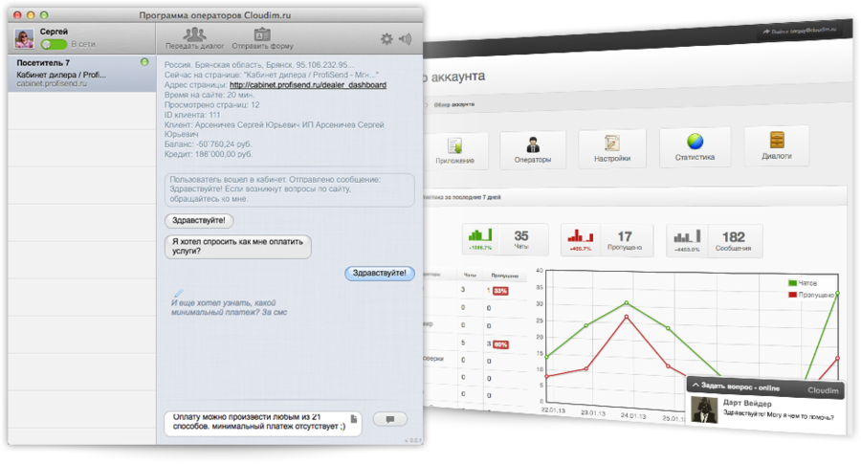
Task: Mute sounds with the speaker icon
Action: click(406, 39)
